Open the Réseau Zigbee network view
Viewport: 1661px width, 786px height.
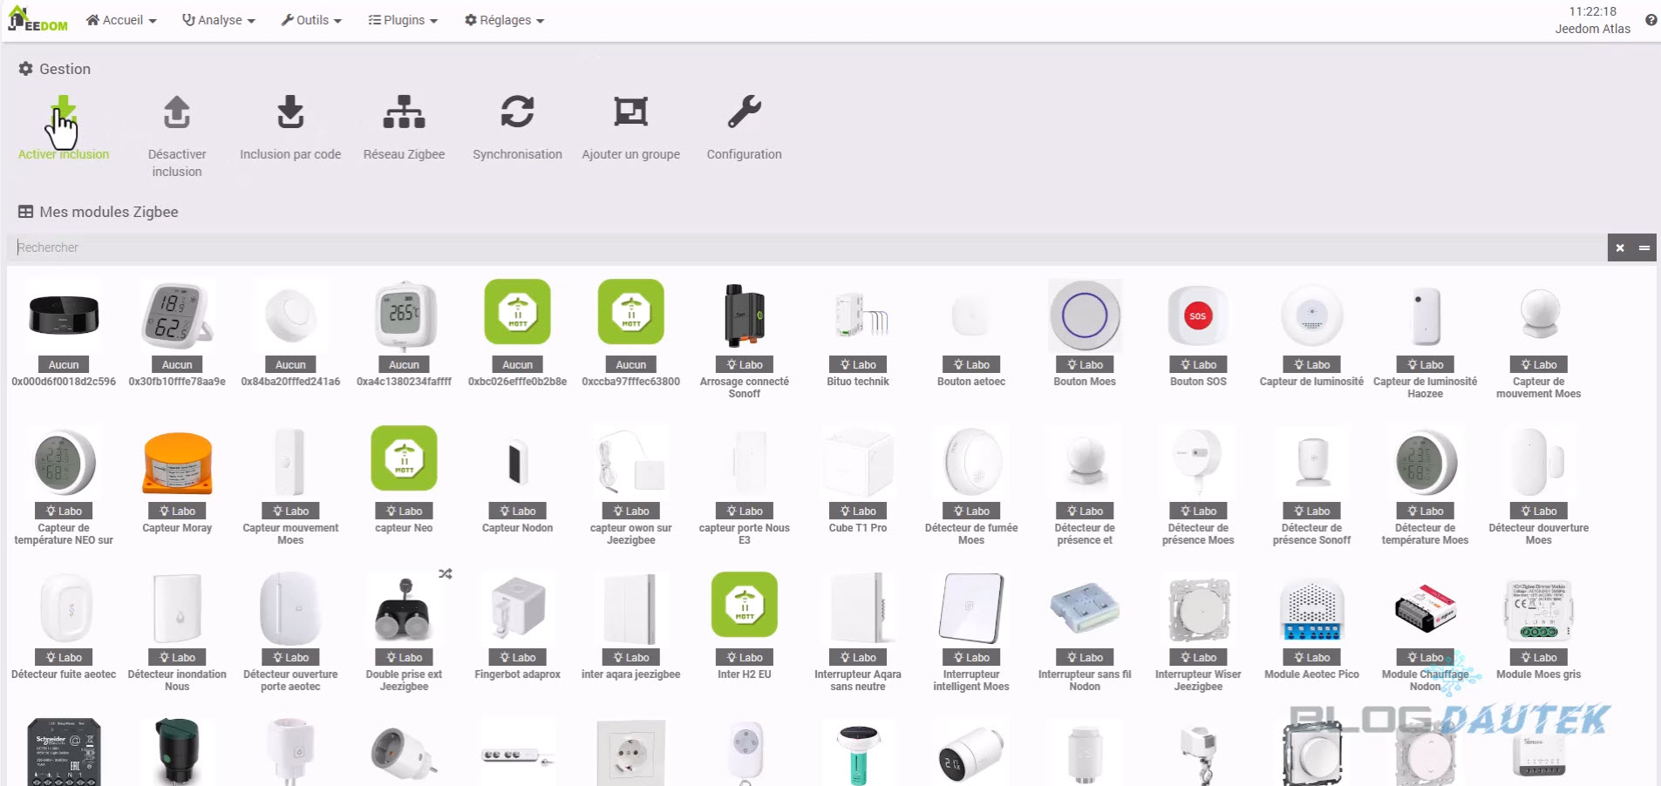pyautogui.click(x=404, y=113)
